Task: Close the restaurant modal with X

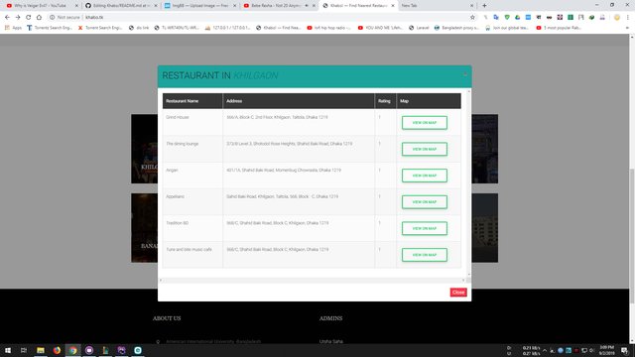Action: coord(465,74)
